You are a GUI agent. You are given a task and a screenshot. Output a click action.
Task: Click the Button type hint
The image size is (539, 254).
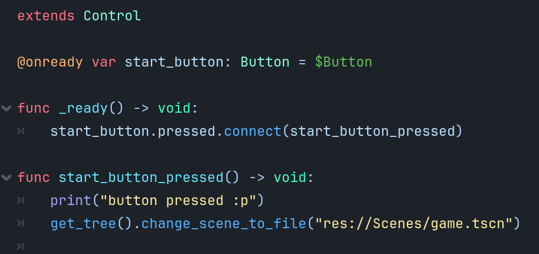pyautogui.click(x=265, y=62)
